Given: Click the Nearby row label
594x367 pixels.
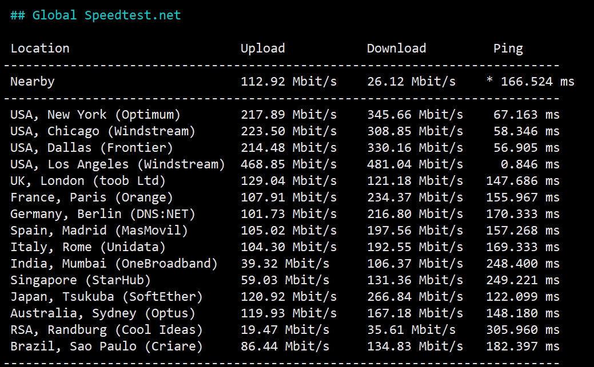Looking at the screenshot, I should pos(33,82).
